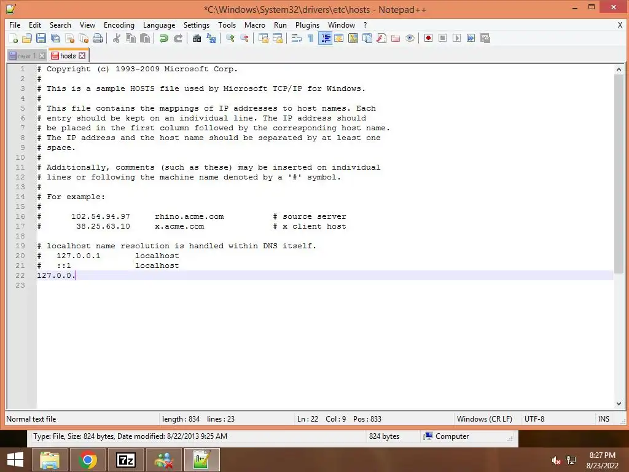Open the Search menu
629x472 pixels.
tap(60, 25)
